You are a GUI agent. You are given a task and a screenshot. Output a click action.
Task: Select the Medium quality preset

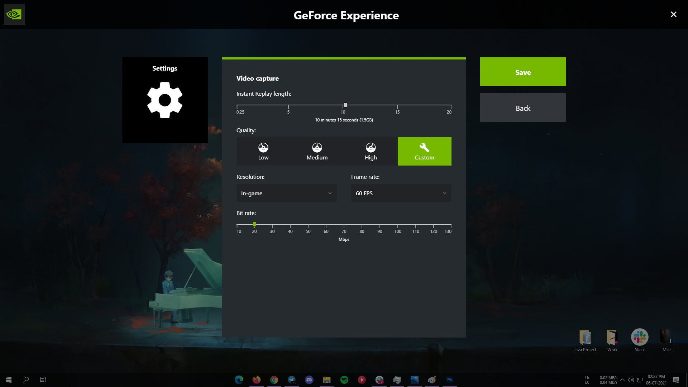coord(317,152)
